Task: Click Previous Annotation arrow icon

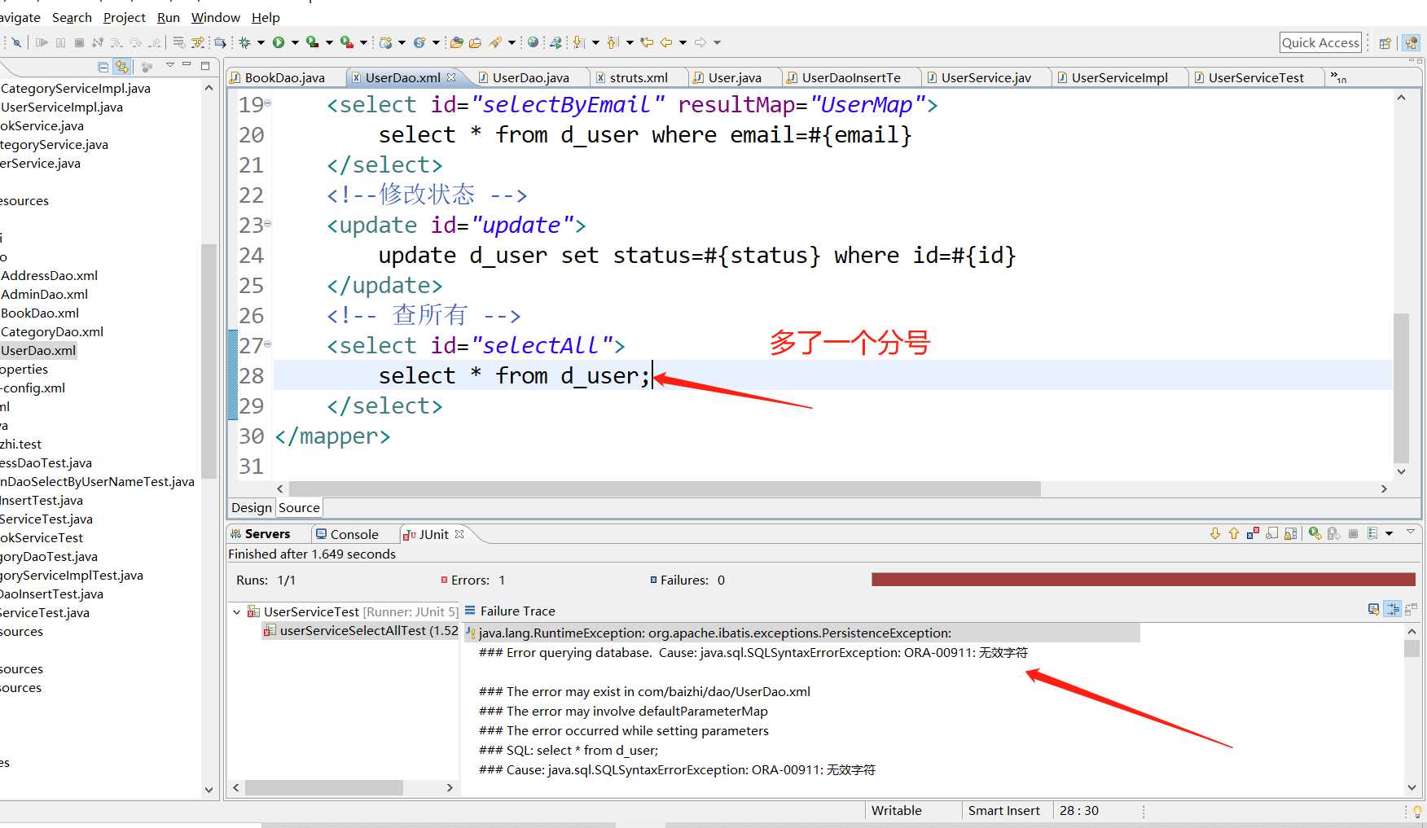Action: pyautogui.click(x=613, y=42)
